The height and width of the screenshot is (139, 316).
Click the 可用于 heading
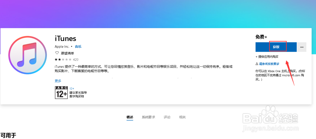(8, 136)
